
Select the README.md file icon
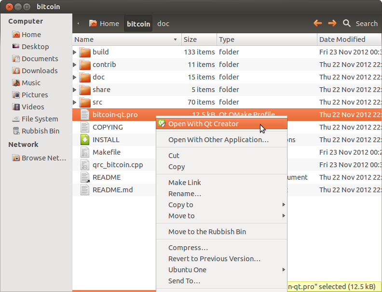coord(85,190)
